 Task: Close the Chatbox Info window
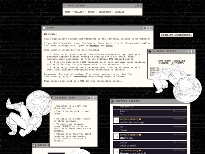[x=95, y=98]
